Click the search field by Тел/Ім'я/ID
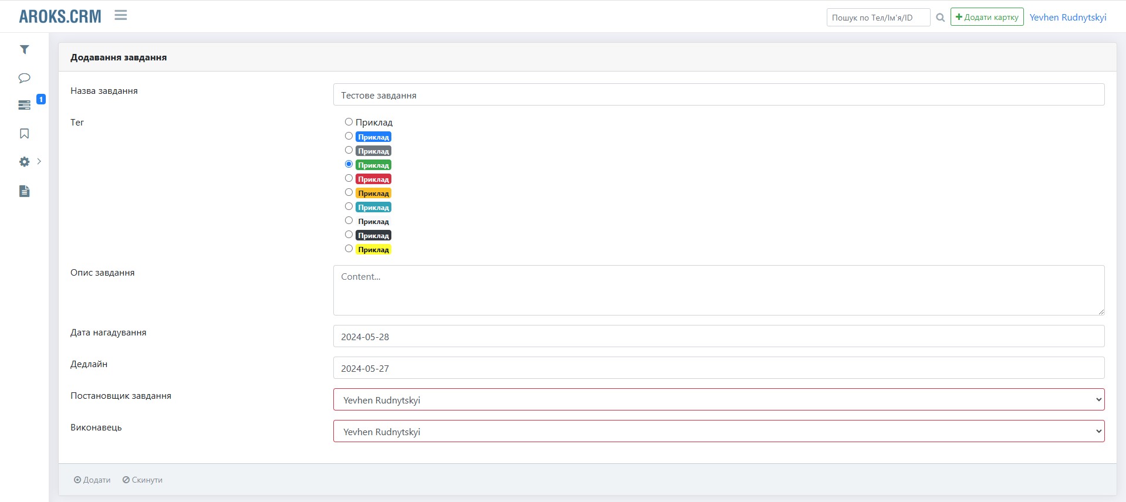1126x502 pixels. point(878,18)
